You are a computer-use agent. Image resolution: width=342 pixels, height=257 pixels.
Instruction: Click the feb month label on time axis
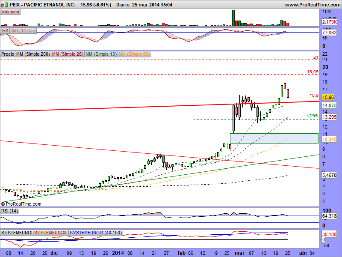[181, 253]
